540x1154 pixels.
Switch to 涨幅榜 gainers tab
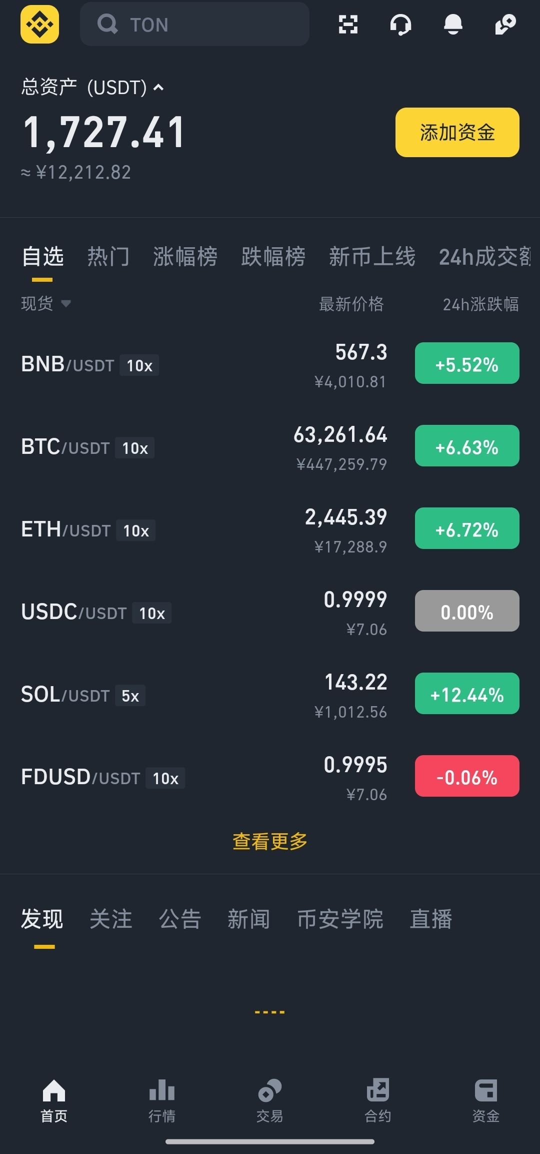pos(185,257)
